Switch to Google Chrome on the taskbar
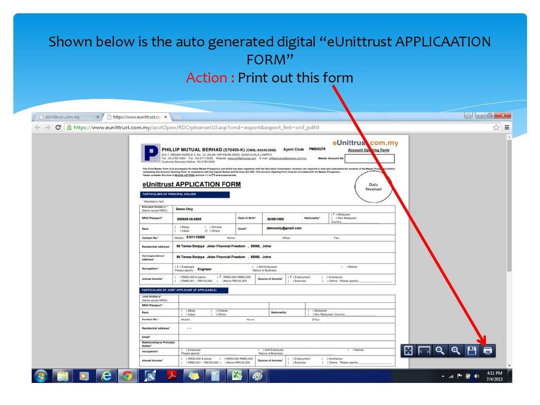This screenshot has width=540, height=405. pos(127,376)
